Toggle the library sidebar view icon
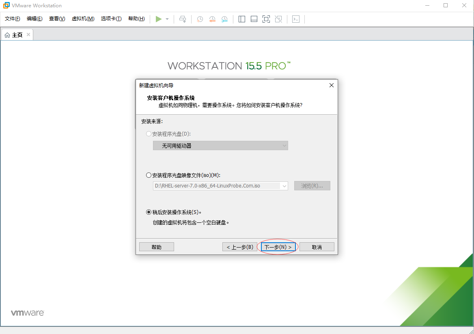Image resolution: width=474 pixels, height=334 pixels. [x=242, y=19]
